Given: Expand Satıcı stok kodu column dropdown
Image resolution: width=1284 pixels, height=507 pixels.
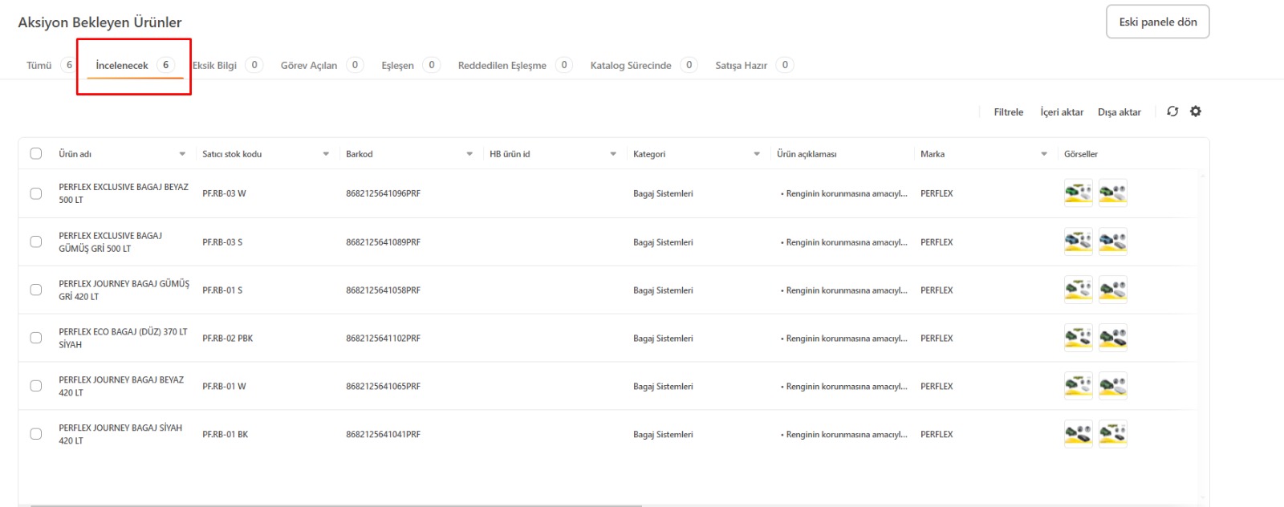Looking at the screenshot, I should pyautogui.click(x=326, y=154).
